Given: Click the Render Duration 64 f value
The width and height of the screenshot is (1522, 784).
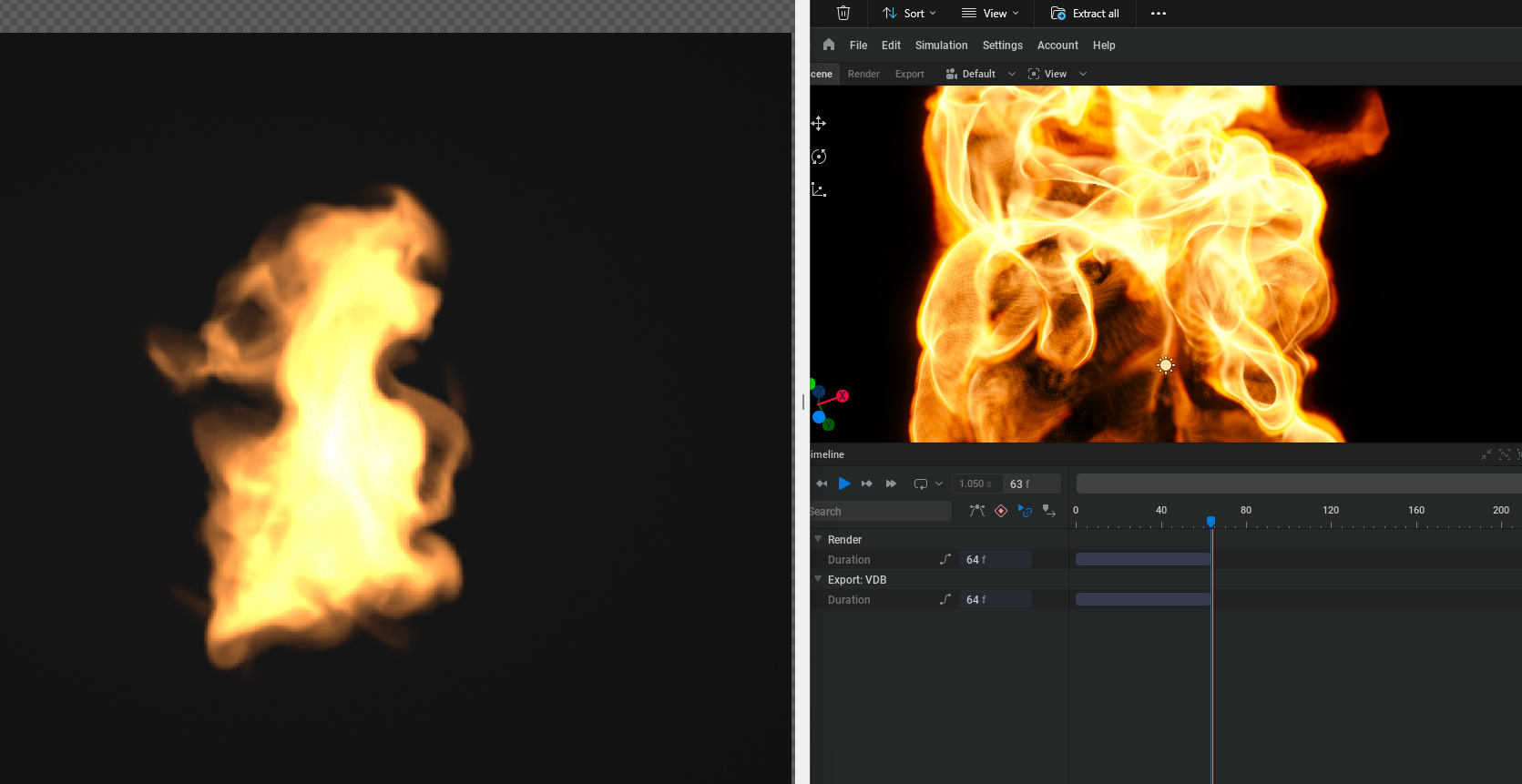Looking at the screenshot, I should click(x=996, y=559).
